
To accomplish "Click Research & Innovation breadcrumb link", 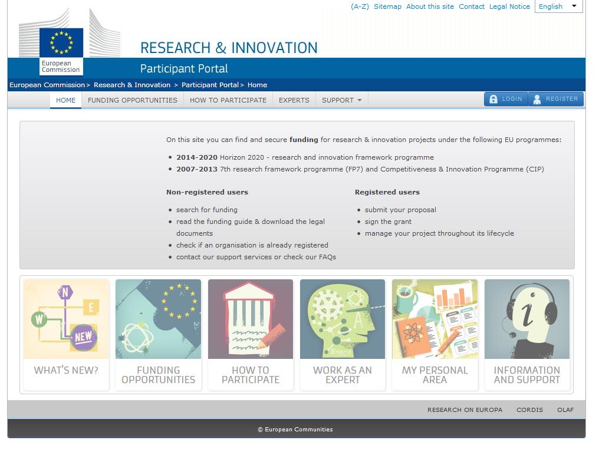I will (132, 85).
